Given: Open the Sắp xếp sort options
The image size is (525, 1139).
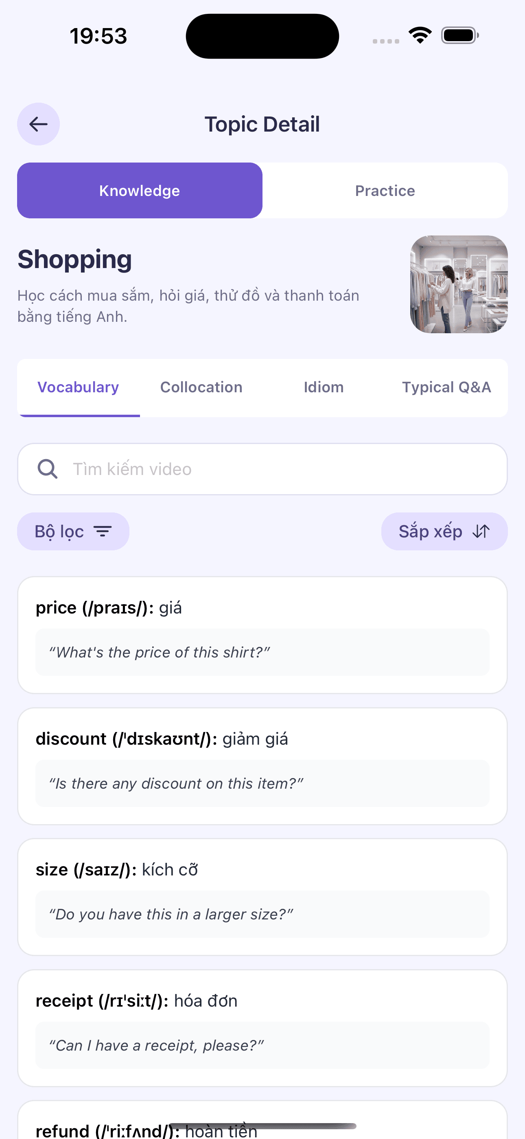Looking at the screenshot, I should tap(444, 531).
